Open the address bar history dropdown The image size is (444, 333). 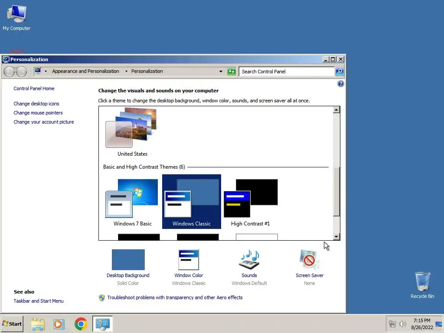(221, 72)
